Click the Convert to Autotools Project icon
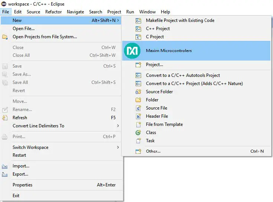 (138, 75)
